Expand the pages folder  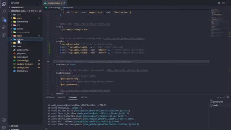19,36
